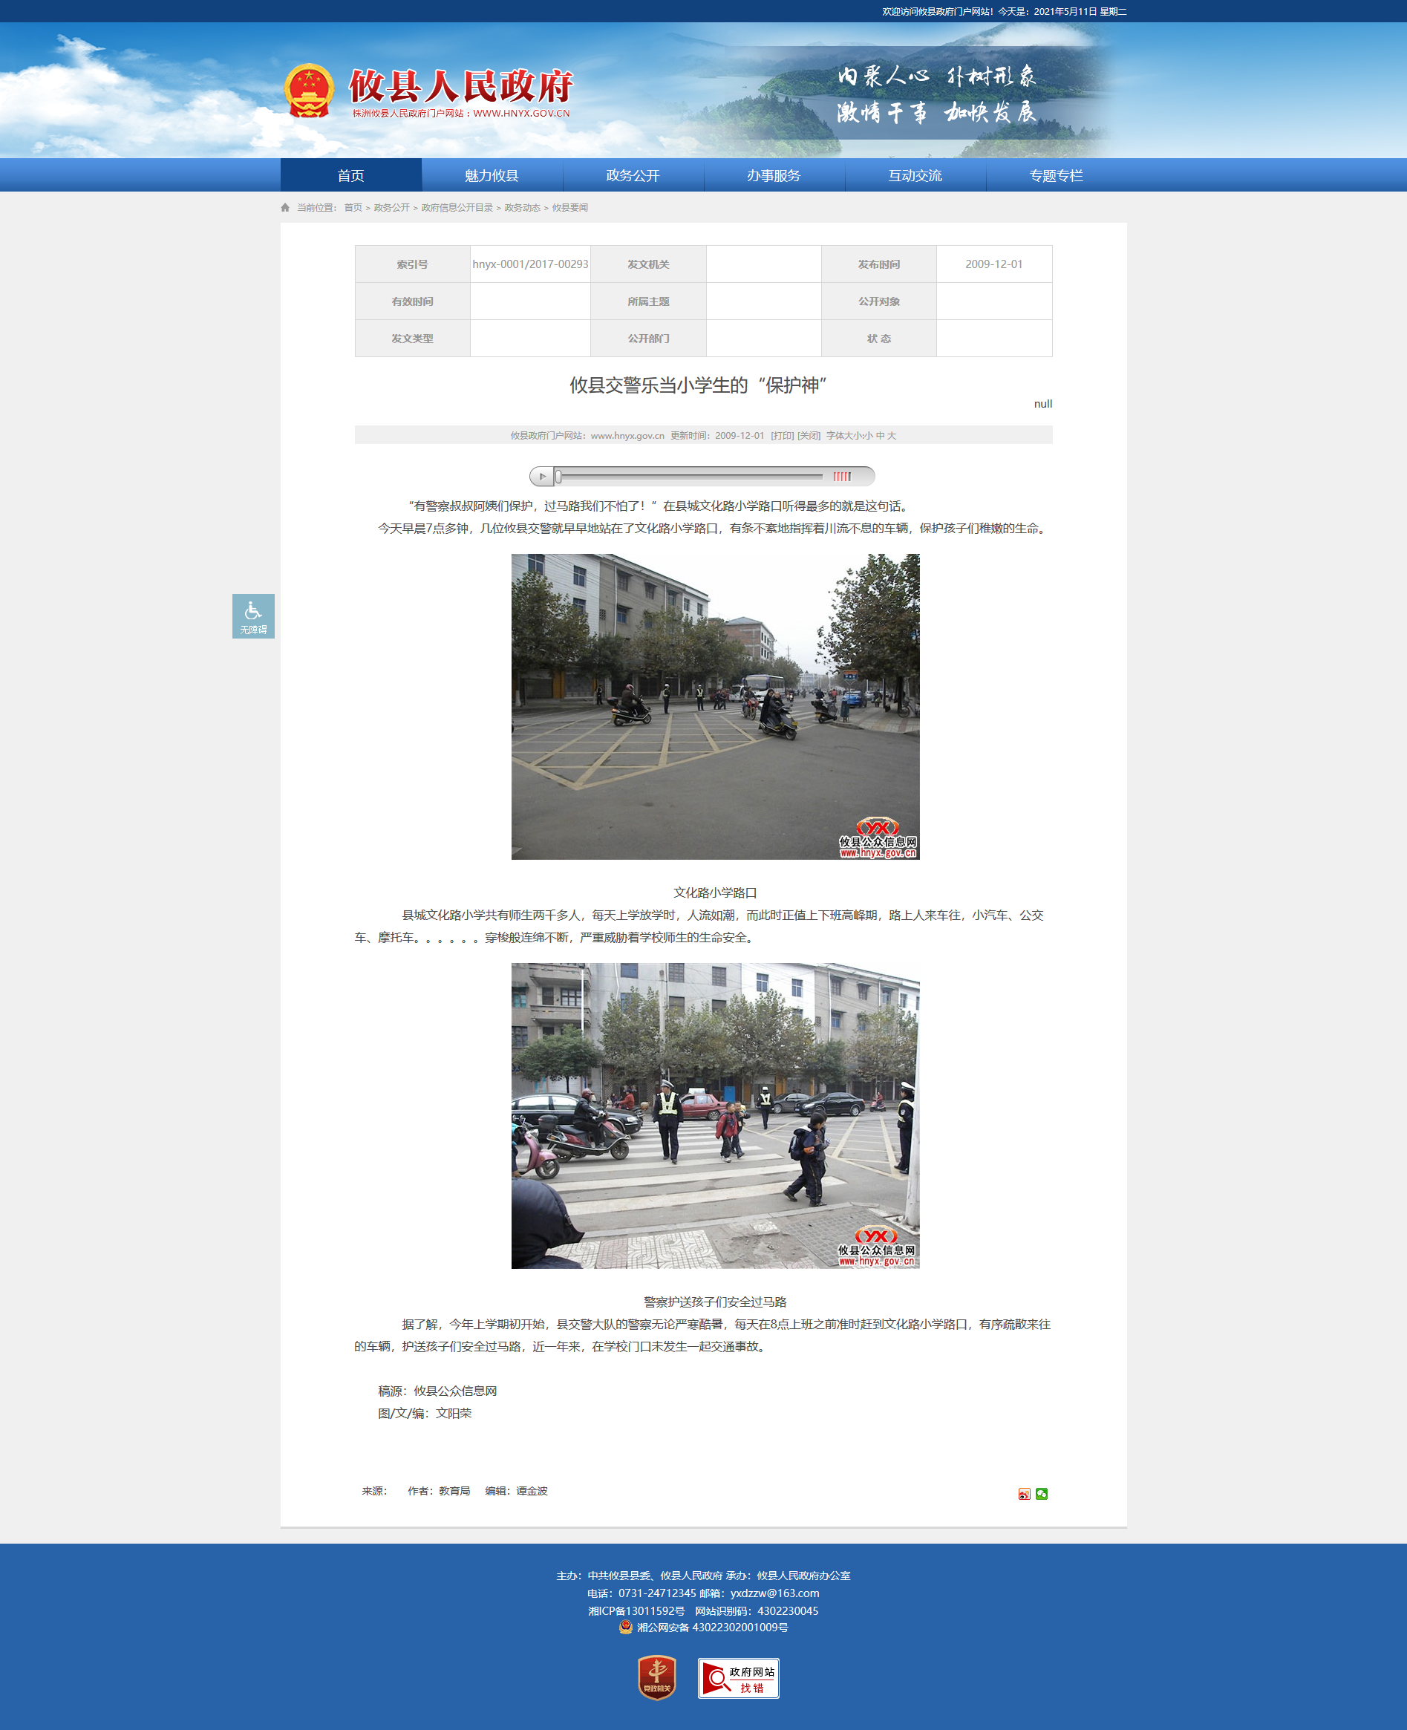Click the national emblem logo in header
Screen dimensions: 1407x1730
[309, 91]
